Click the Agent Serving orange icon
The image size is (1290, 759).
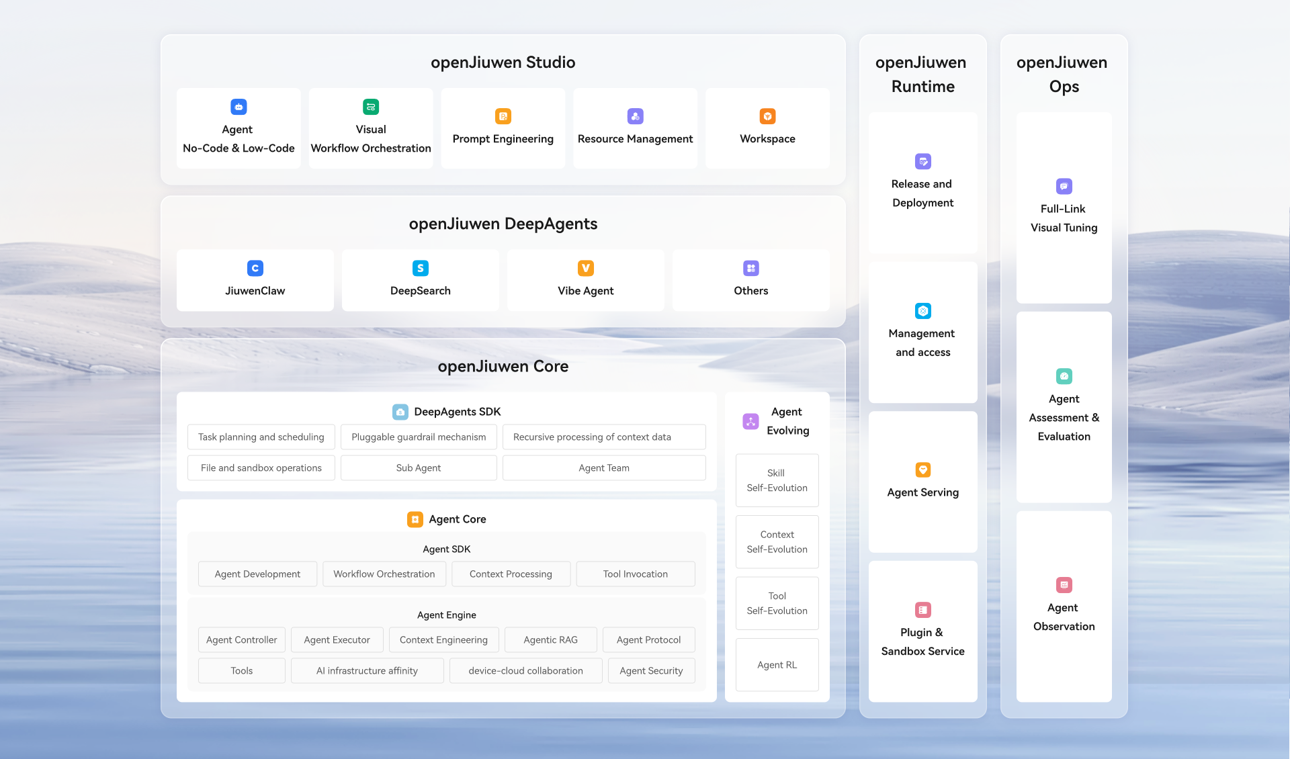pos(923,470)
